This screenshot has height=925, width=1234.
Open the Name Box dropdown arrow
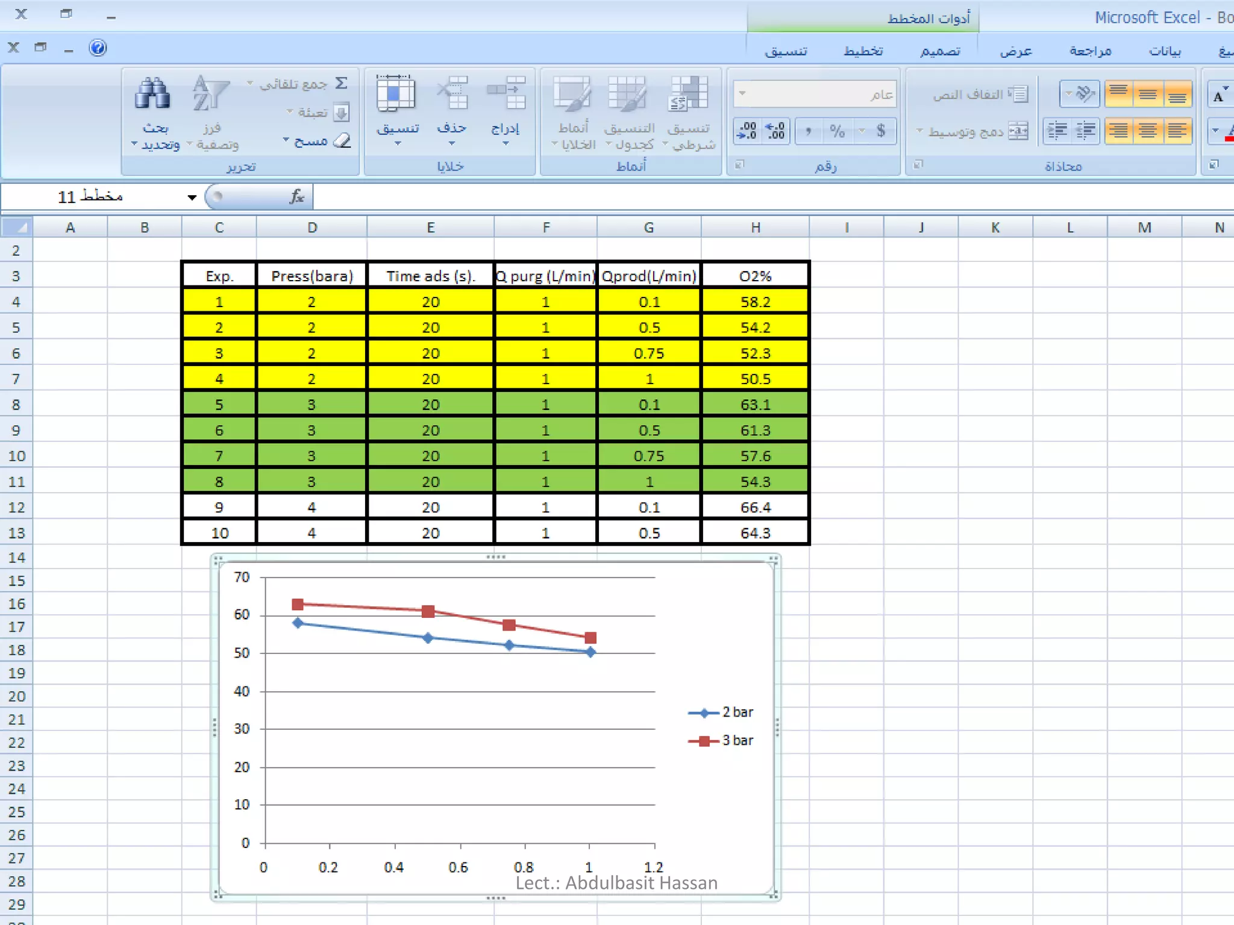pyautogui.click(x=192, y=197)
